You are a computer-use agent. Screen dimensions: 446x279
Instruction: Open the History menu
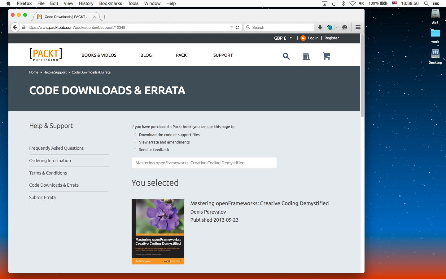[x=86, y=3]
